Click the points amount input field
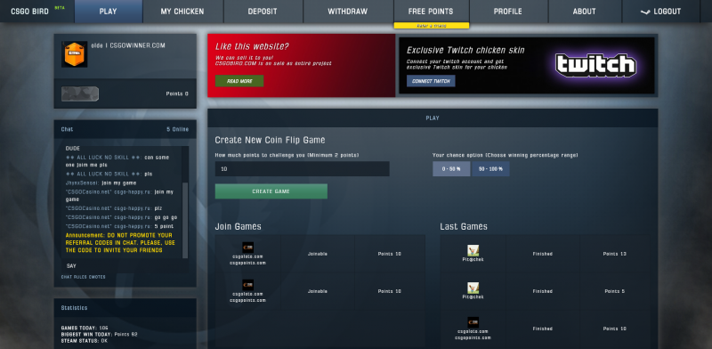The height and width of the screenshot is (349, 712). (302, 169)
